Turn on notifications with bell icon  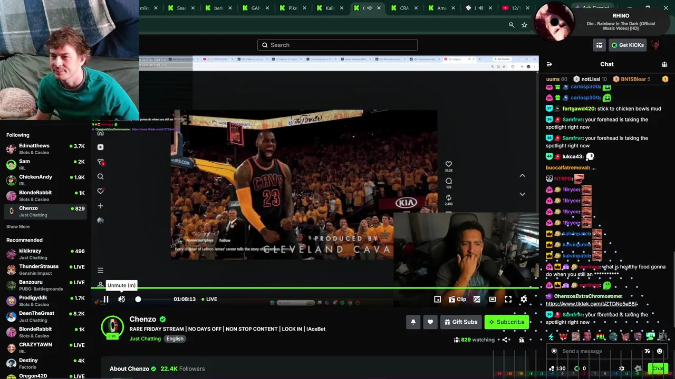point(413,322)
